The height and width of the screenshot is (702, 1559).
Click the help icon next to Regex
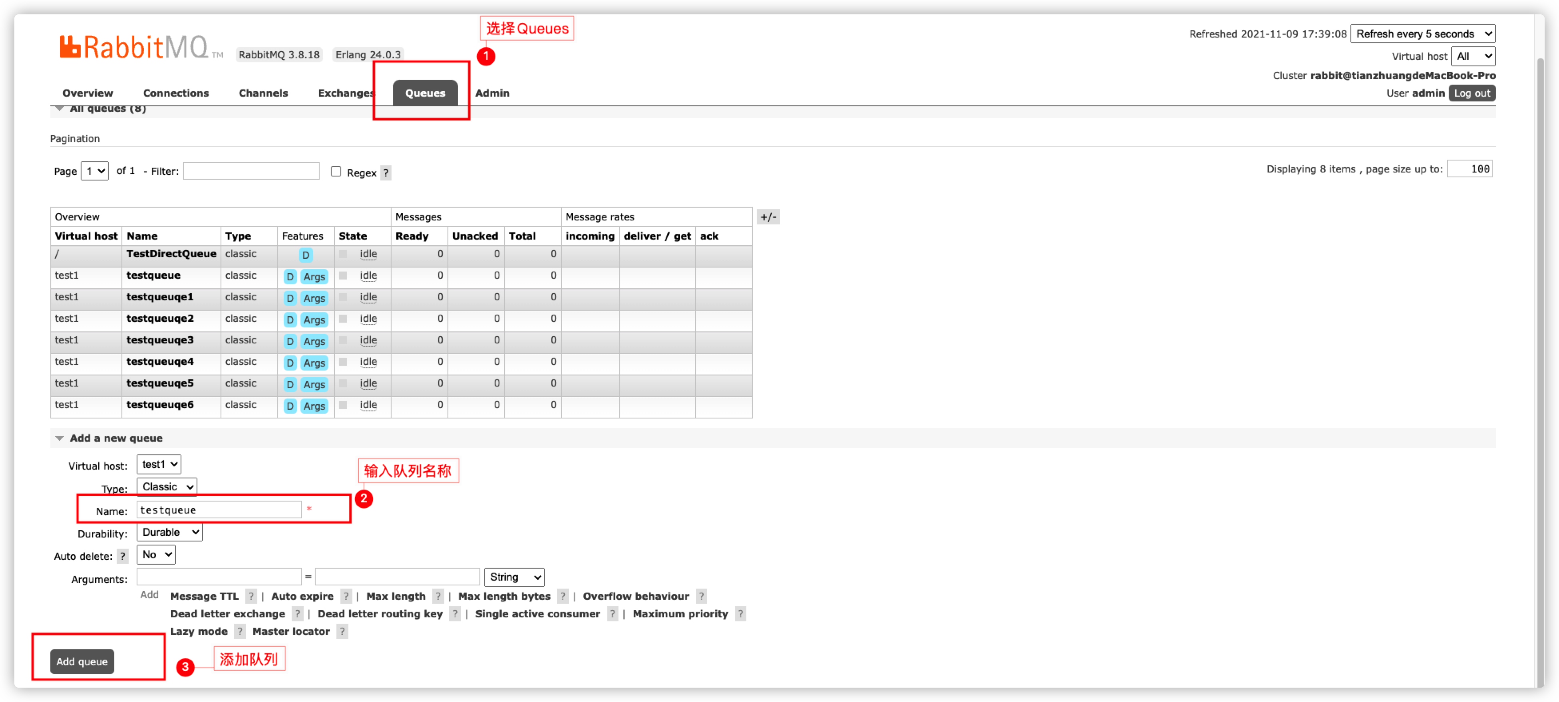tap(386, 173)
